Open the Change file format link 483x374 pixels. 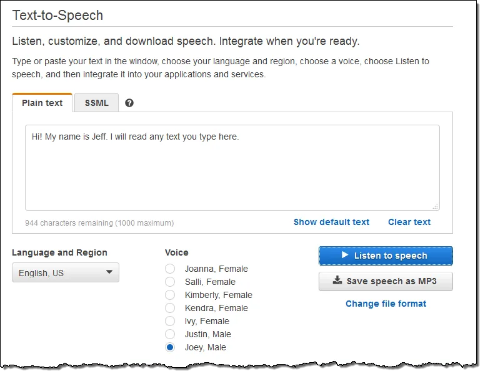click(386, 304)
